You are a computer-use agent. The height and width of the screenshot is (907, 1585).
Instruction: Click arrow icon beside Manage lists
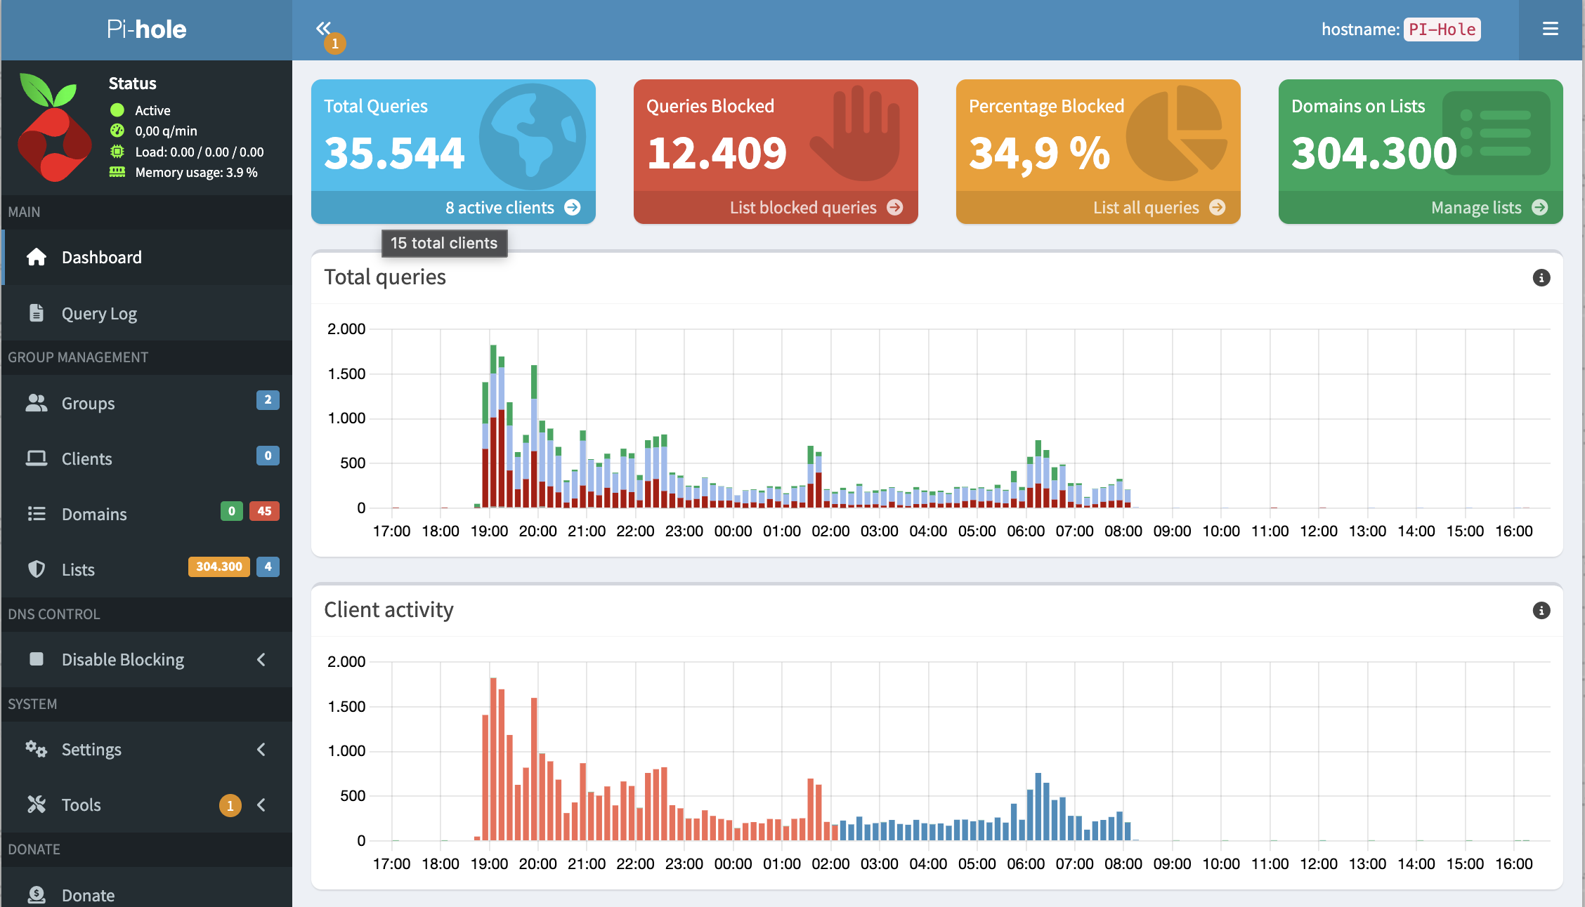[1539, 208]
